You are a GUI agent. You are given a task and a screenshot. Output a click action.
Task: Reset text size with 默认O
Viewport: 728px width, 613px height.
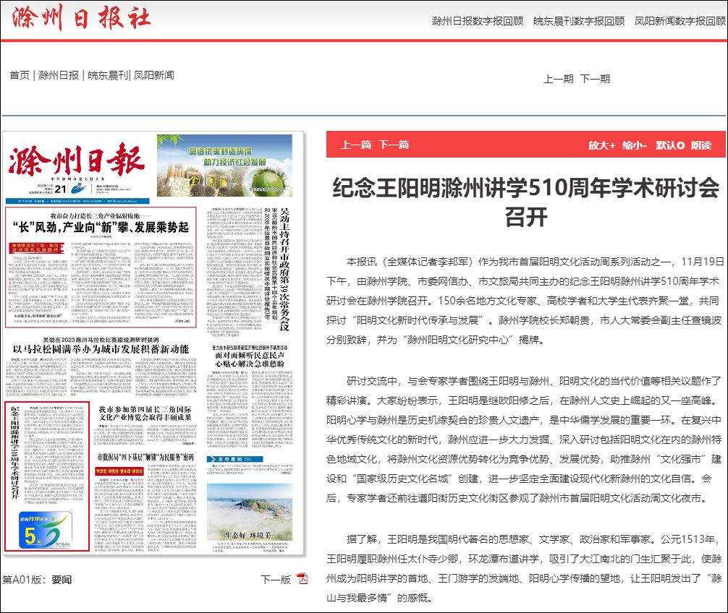pos(670,145)
